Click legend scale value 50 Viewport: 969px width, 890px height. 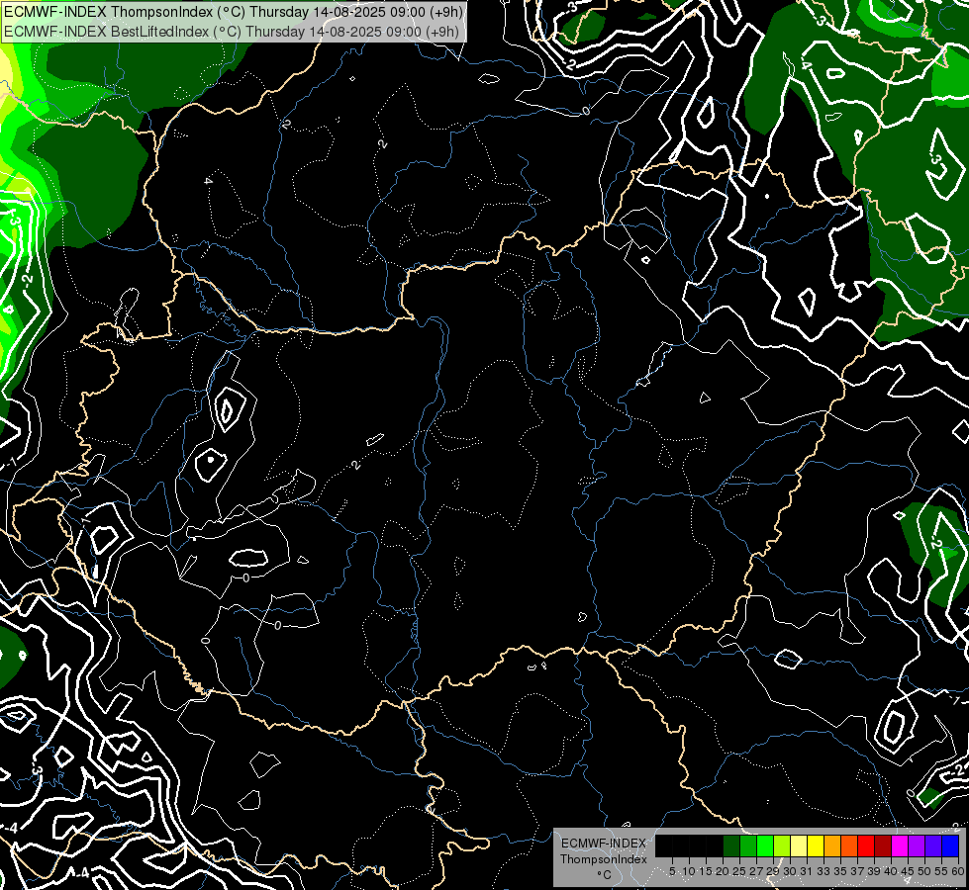(925, 871)
